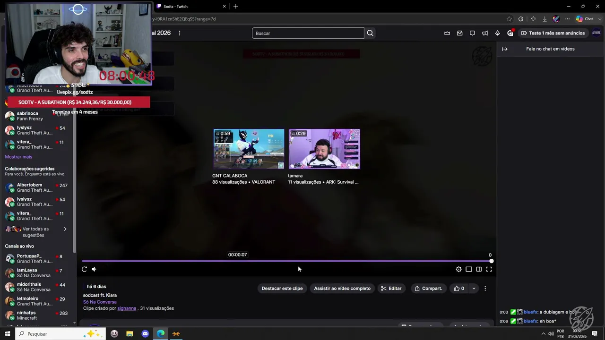Open the Bits gem icon
Screen dimensions: 605x340
point(497,33)
